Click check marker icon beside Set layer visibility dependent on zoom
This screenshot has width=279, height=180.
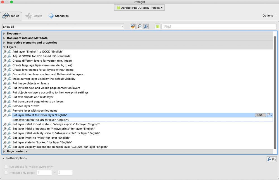[x=5, y=147]
